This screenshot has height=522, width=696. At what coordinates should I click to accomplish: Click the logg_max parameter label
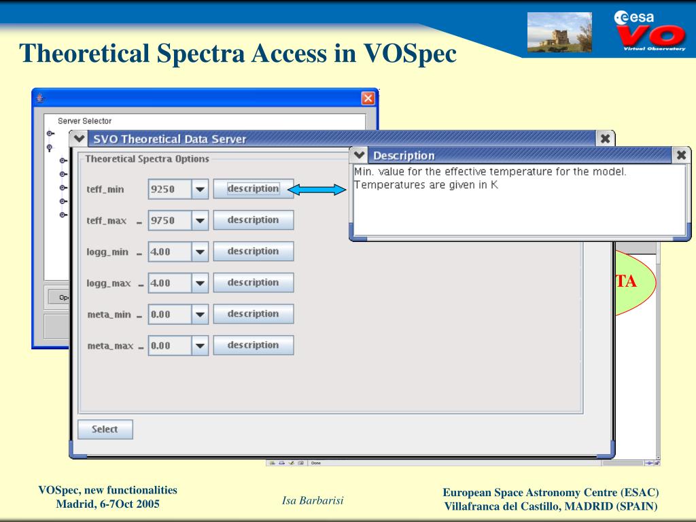[108, 283]
